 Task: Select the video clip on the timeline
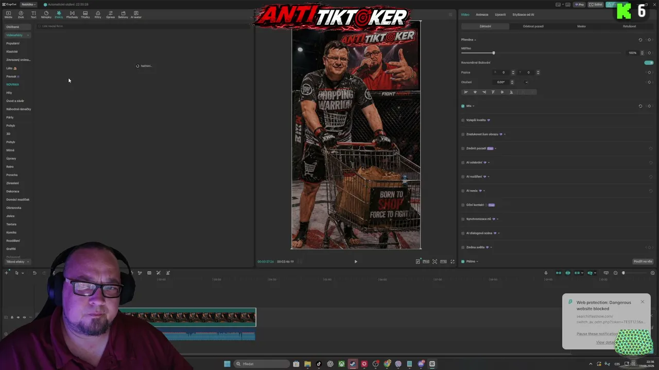tap(187, 317)
